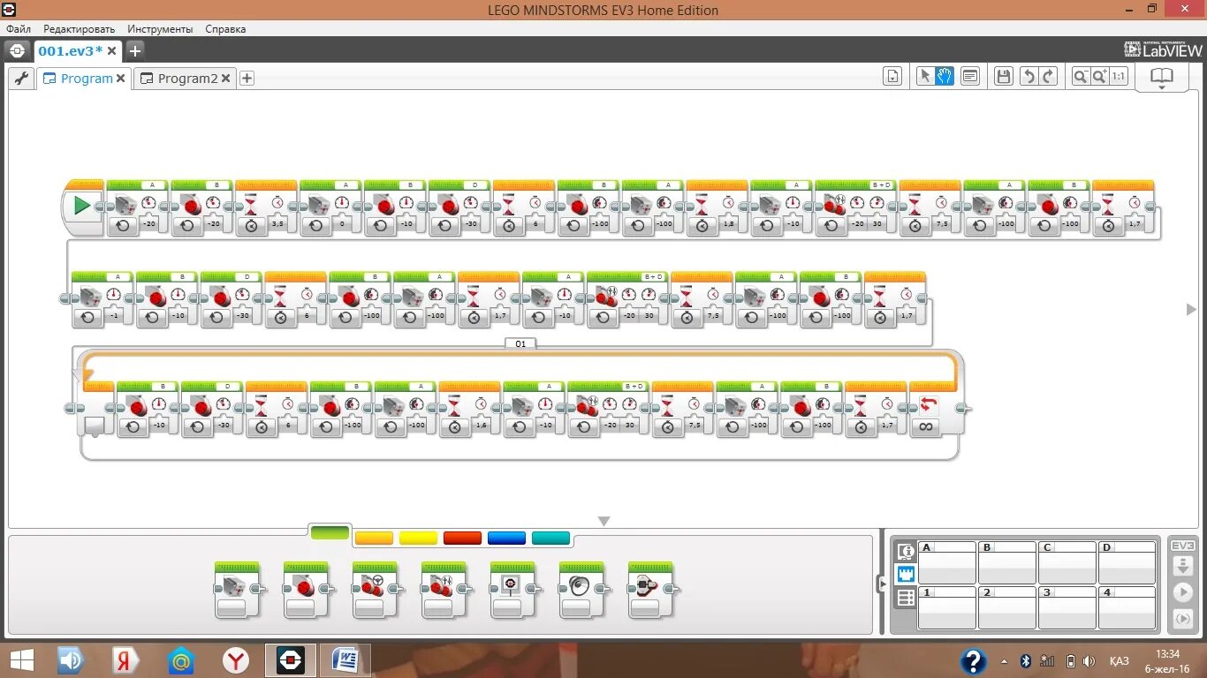Download and run program on EV3
The width and height of the screenshot is (1207, 678).
point(1182,591)
